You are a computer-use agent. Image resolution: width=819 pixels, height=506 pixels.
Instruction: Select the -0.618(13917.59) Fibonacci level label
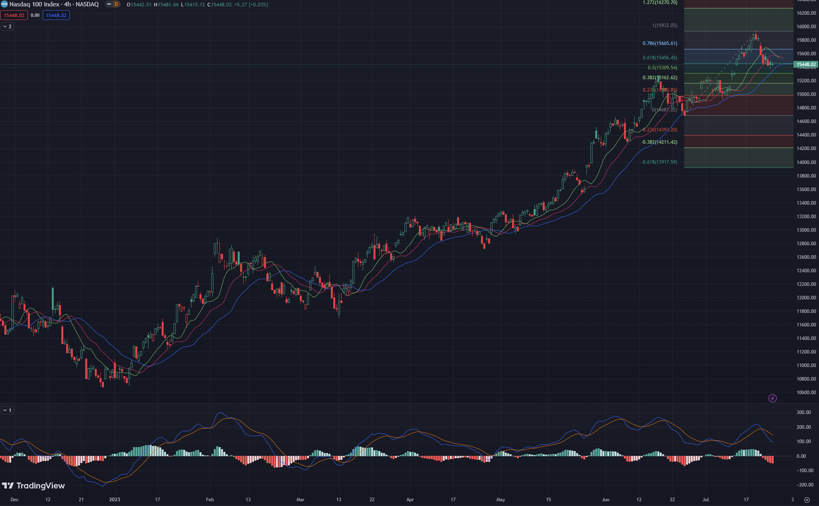(659, 162)
